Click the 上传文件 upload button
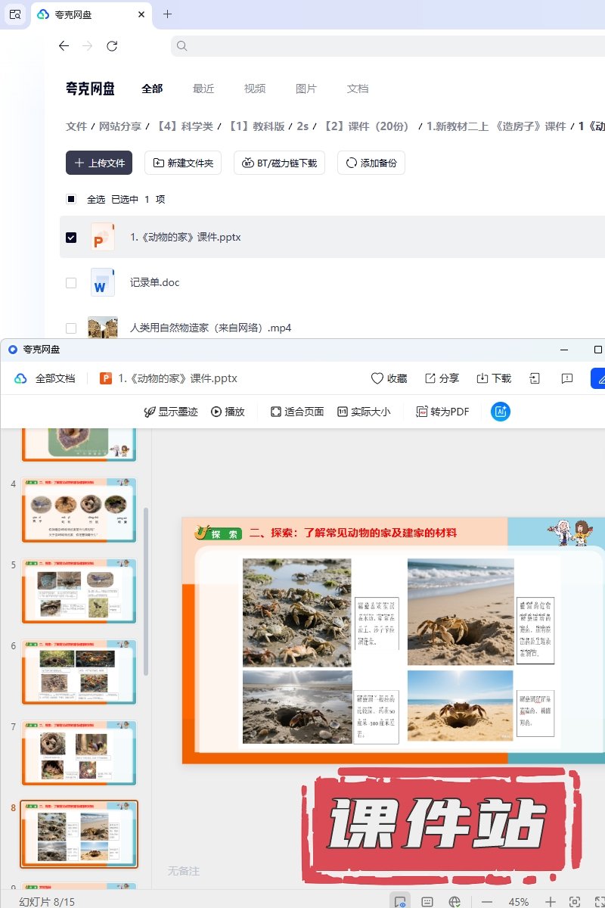The image size is (605, 908). [99, 163]
